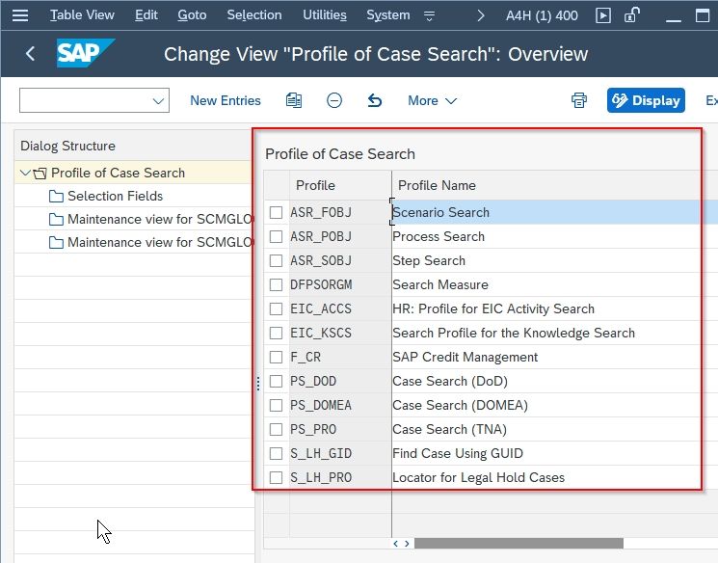718x563 pixels.
Task: Select the ASR_FOBJ row checkbox
Action: coord(276,212)
